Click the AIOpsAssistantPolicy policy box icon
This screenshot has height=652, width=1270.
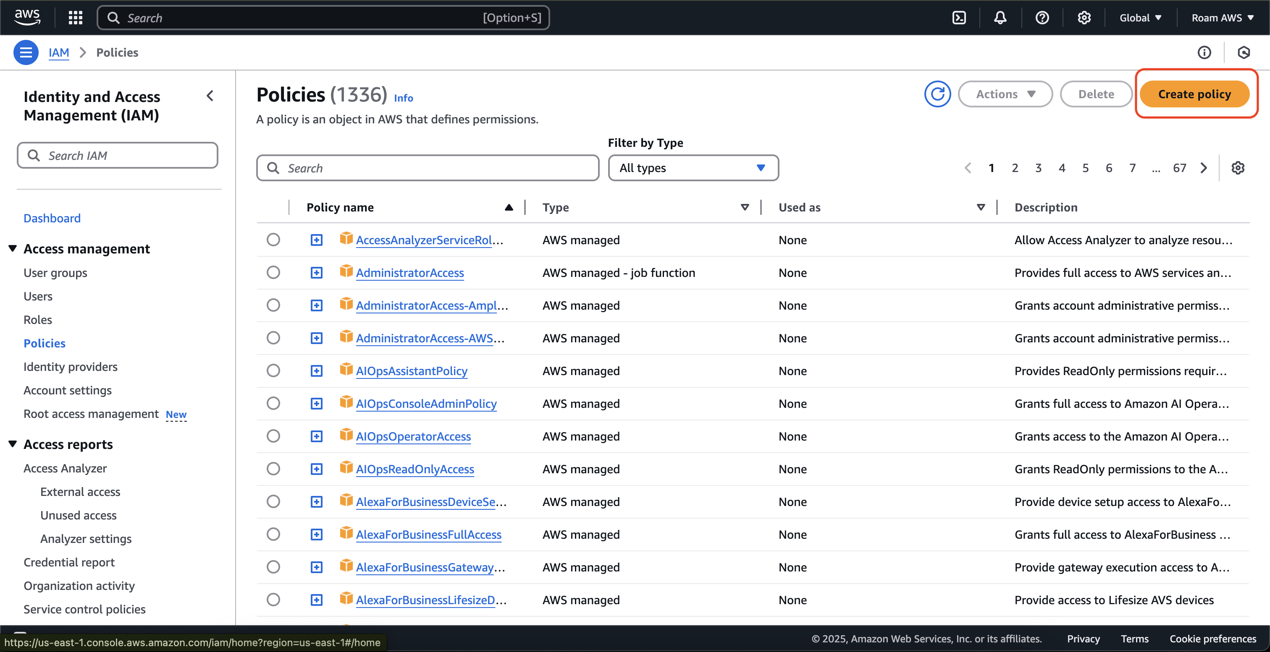pyautogui.click(x=346, y=369)
